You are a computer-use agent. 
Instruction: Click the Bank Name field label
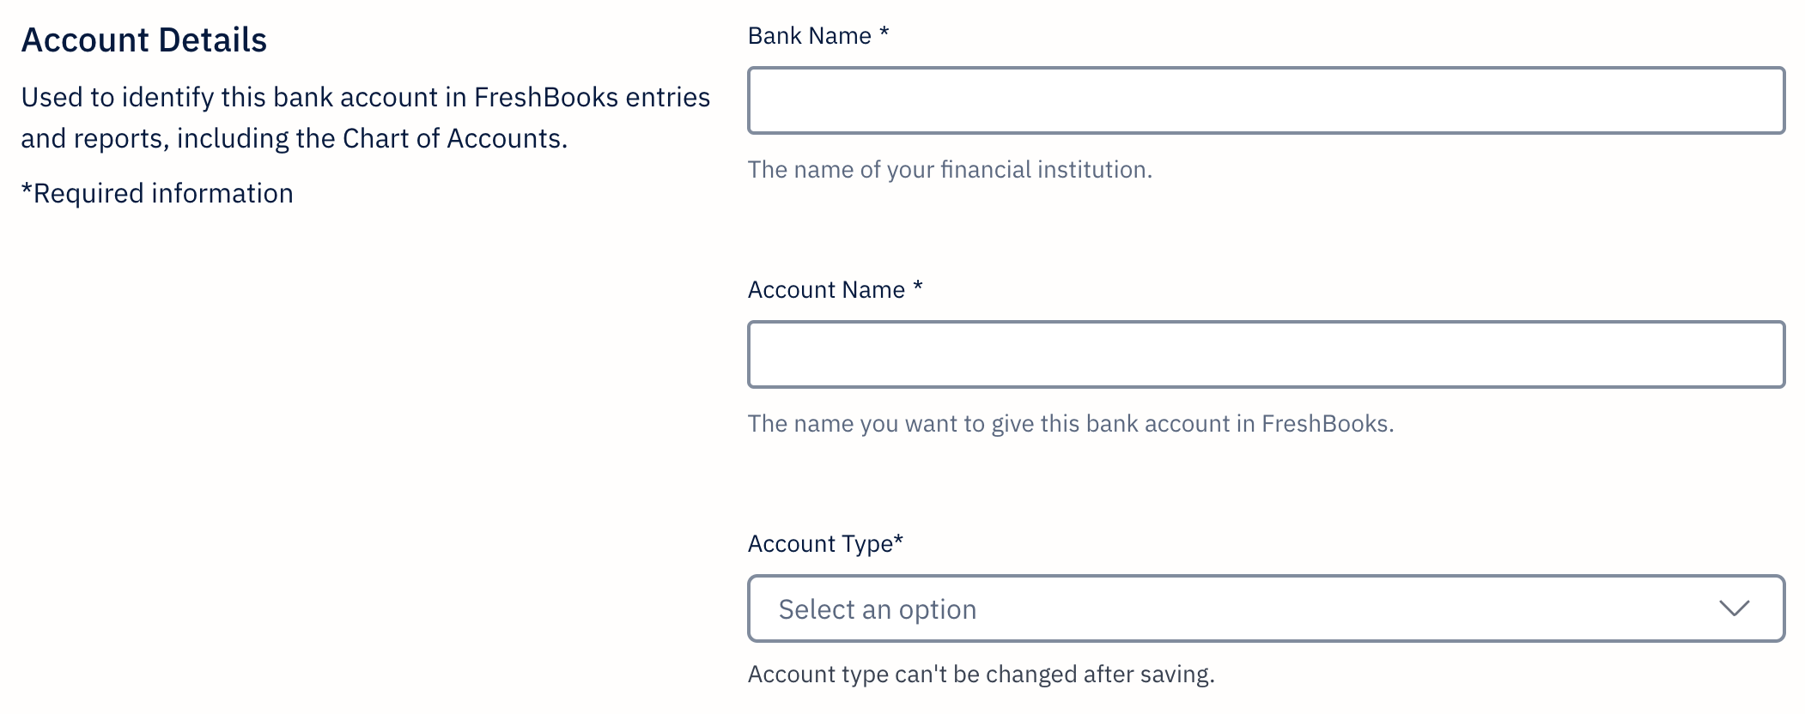tap(809, 36)
